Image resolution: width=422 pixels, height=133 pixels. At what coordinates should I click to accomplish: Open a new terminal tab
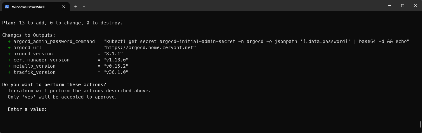pos(76,7)
